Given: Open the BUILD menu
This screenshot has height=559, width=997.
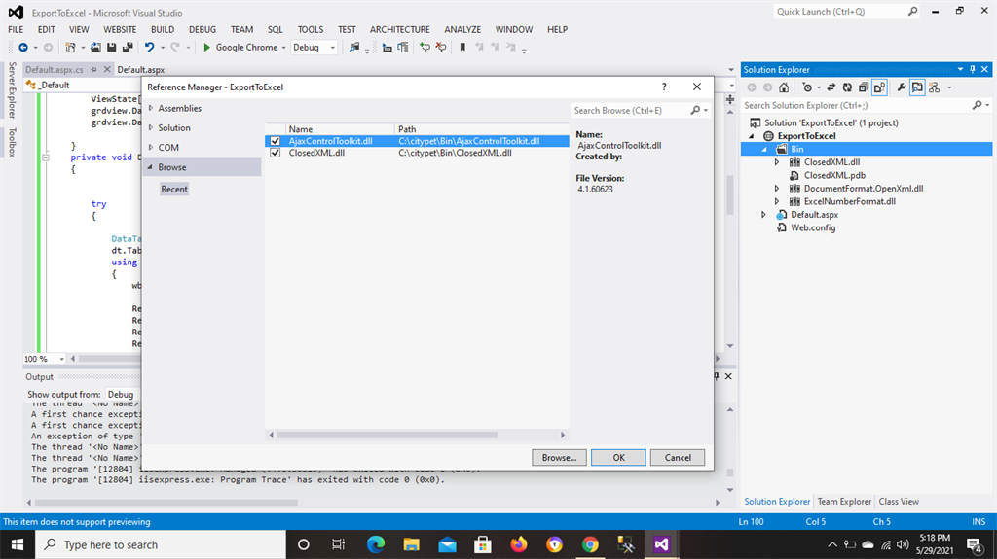Looking at the screenshot, I should (x=163, y=29).
